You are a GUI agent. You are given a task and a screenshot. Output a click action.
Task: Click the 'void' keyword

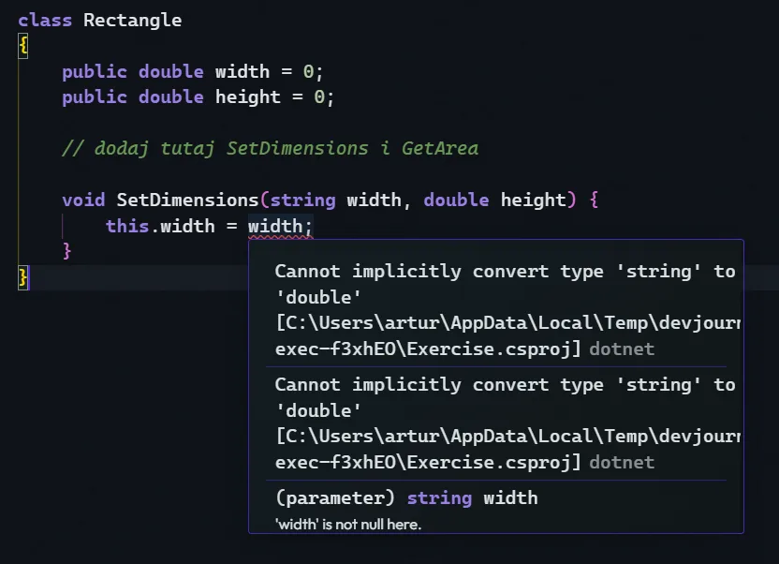(x=83, y=200)
